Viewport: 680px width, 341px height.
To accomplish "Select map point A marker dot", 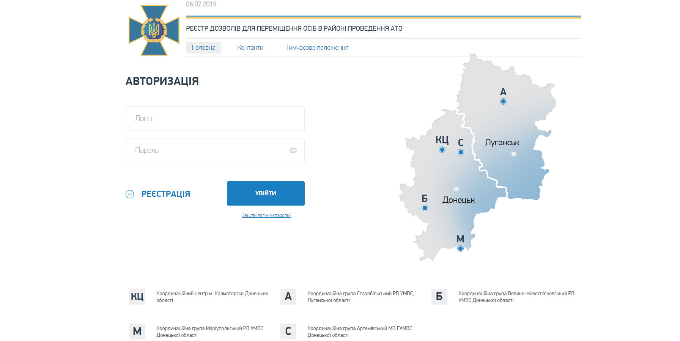I will pyautogui.click(x=503, y=102).
